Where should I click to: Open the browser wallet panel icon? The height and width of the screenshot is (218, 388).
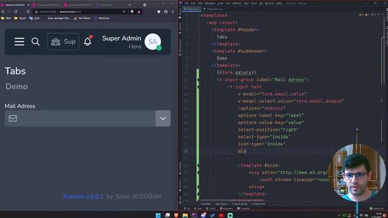[x=166, y=12]
